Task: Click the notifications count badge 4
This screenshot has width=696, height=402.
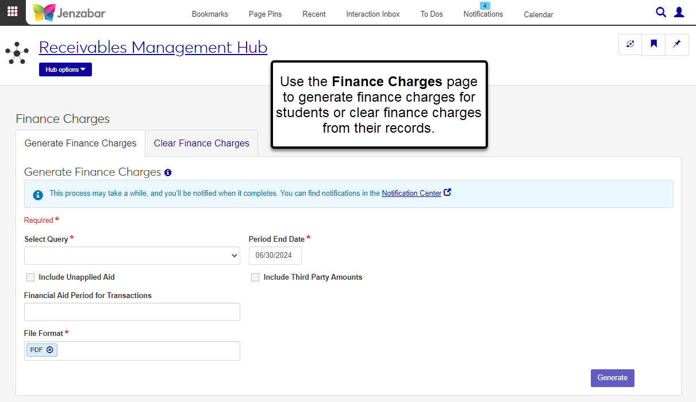Action: 485,6
